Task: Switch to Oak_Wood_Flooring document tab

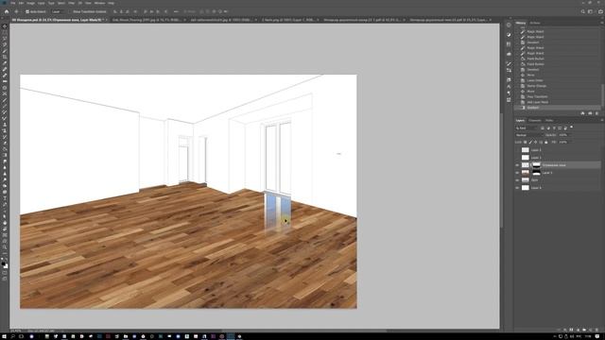Action: click(x=147, y=20)
